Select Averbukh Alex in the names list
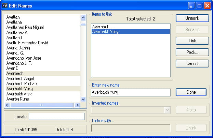213x138 pixels. (43, 94)
